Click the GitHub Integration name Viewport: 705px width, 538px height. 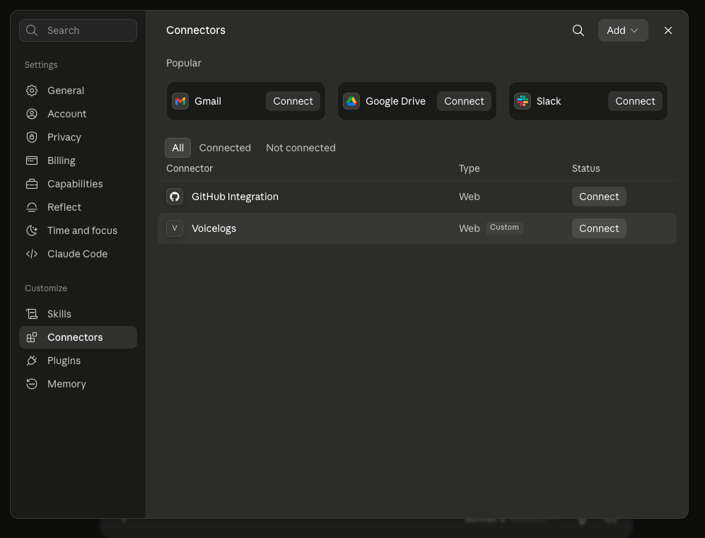coord(235,197)
